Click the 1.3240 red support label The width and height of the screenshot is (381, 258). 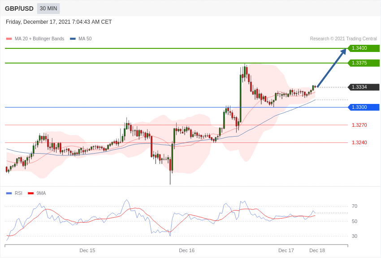(359, 142)
